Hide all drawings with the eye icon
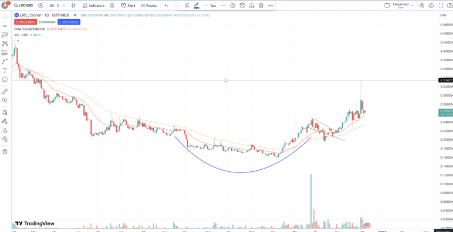Viewport: 453px width, 232px height. [x=5, y=139]
